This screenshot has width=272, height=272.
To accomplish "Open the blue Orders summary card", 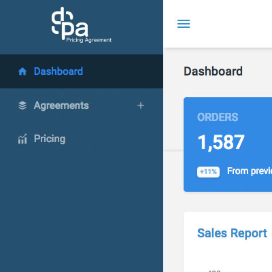I will [228, 144].
